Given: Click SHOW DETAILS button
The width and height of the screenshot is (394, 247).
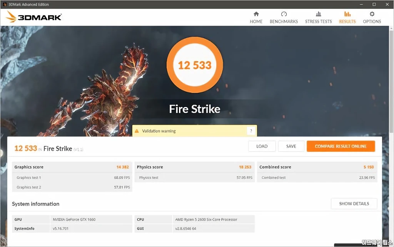Looking at the screenshot, I should 354,204.
